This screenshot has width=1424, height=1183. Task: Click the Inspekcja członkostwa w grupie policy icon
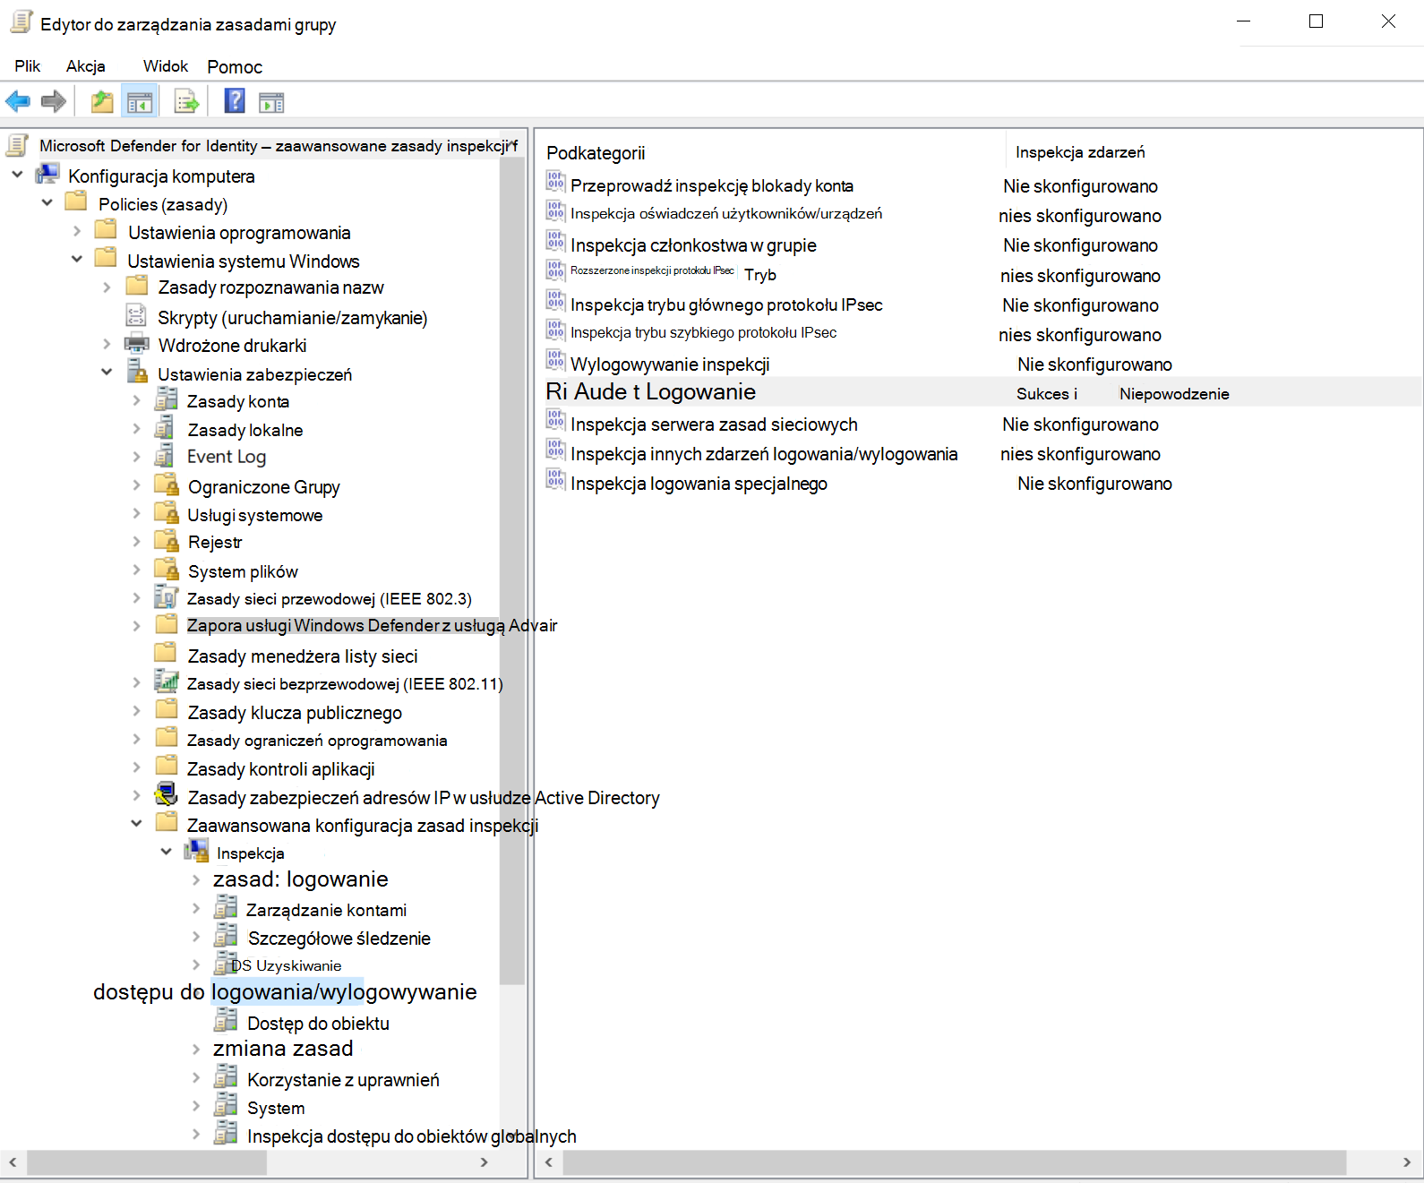[x=556, y=242]
